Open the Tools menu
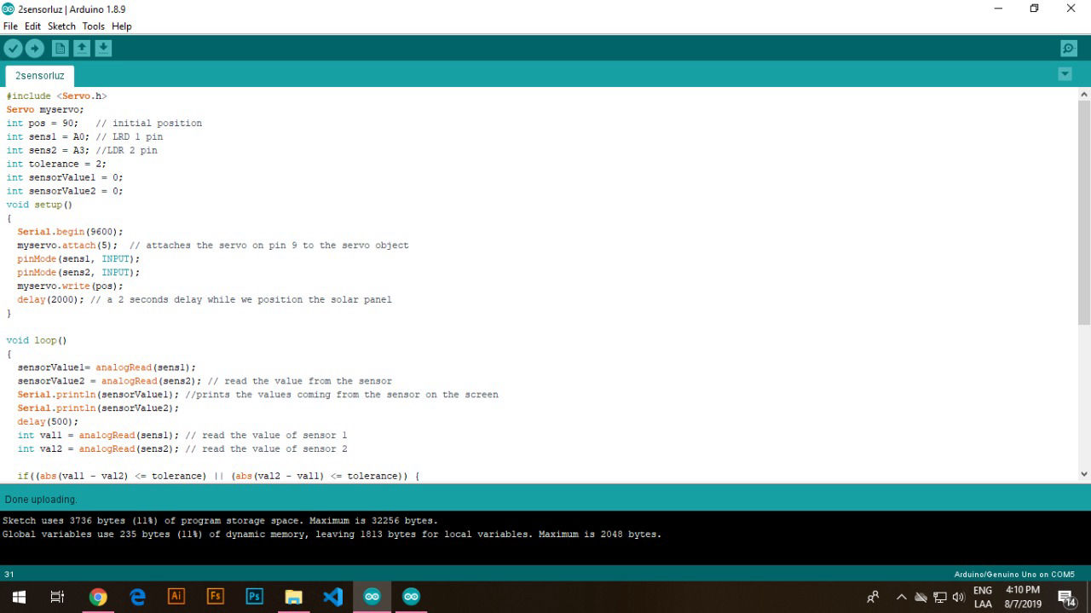1091x613 pixels. pyautogui.click(x=93, y=26)
